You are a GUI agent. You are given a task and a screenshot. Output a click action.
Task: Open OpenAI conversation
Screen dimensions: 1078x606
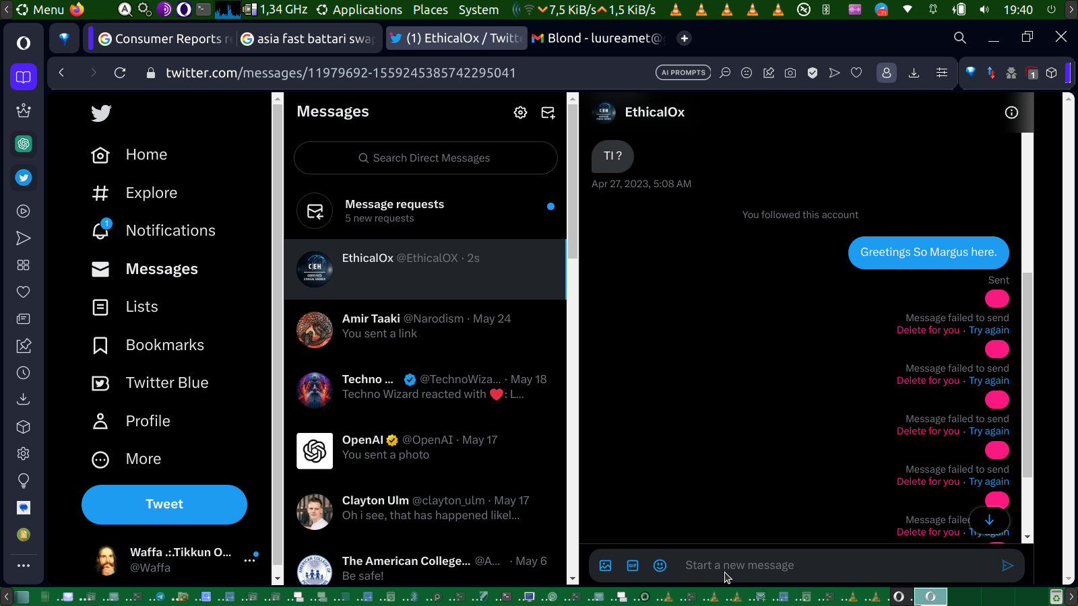pos(425,451)
